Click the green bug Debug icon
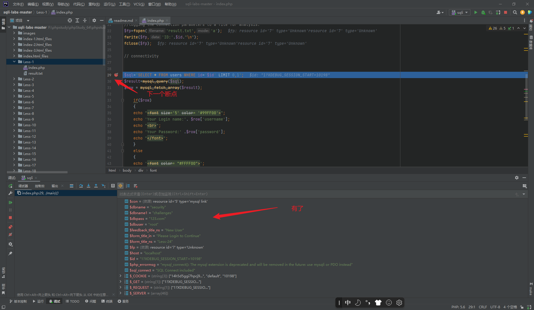The width and height of the screenshot is (534, 310). click(483, 12)
